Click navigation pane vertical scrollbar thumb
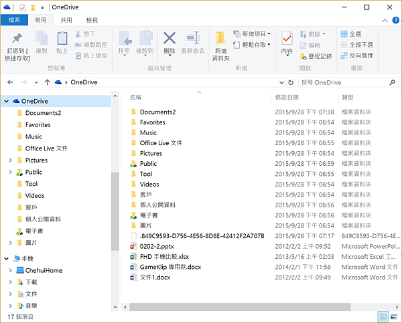Viewport: 402px width, 323px height. pos(115,211)
